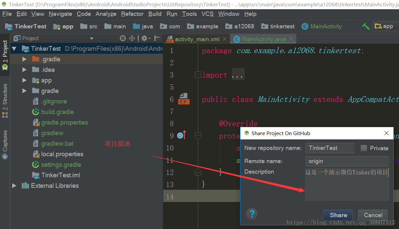
Task: Click the Description text area
Action: [x=347, y=185]
